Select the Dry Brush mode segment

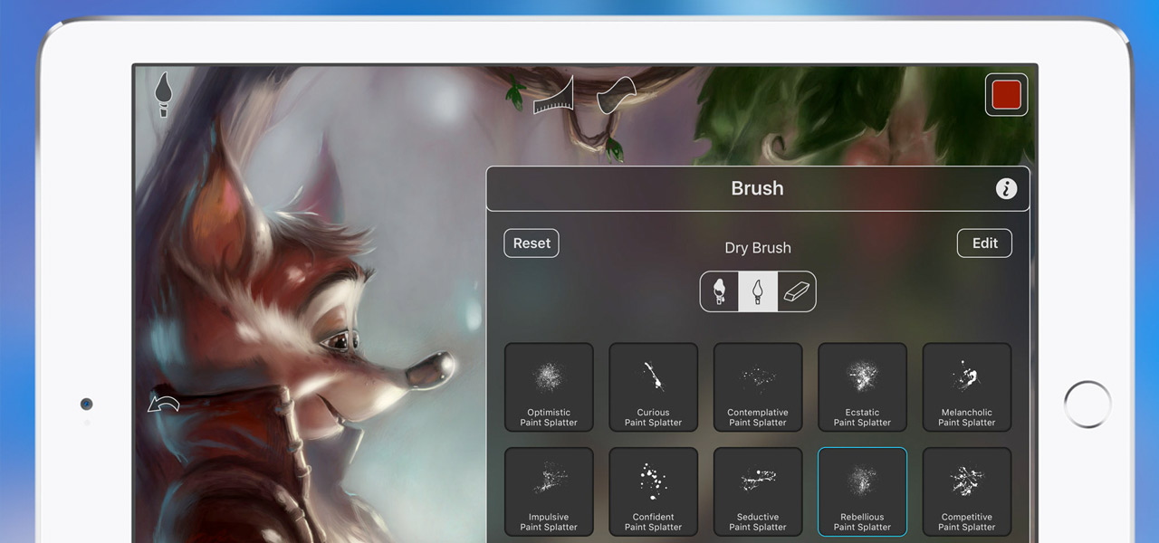758,292
